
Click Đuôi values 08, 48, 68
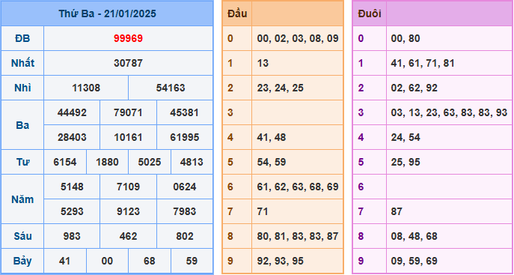coord(414,236)
